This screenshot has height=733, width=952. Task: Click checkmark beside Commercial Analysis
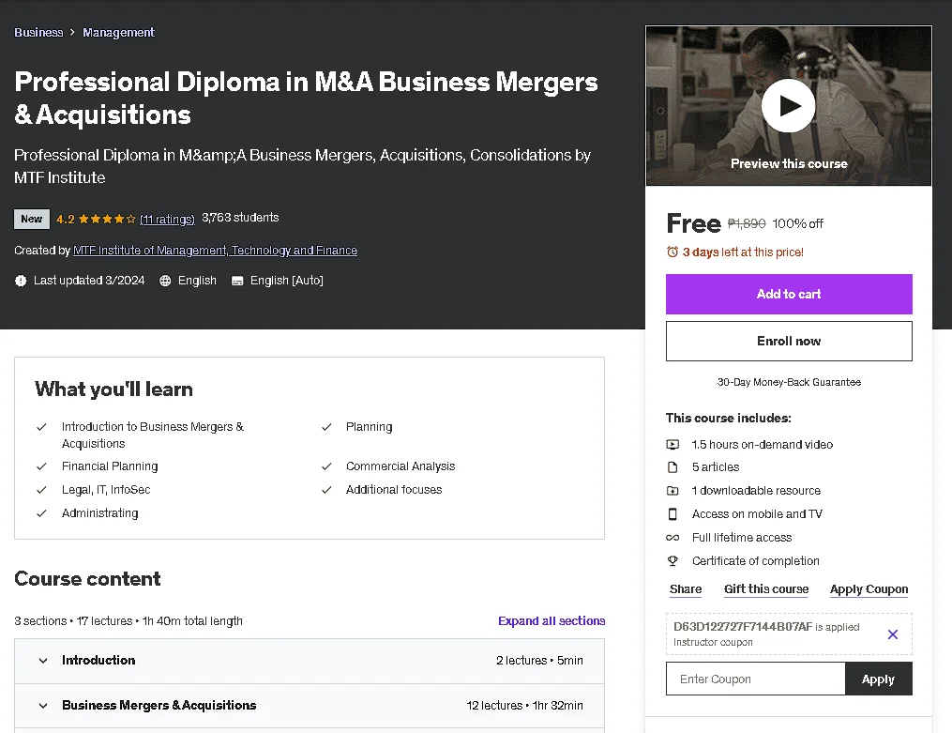point(326,466)
